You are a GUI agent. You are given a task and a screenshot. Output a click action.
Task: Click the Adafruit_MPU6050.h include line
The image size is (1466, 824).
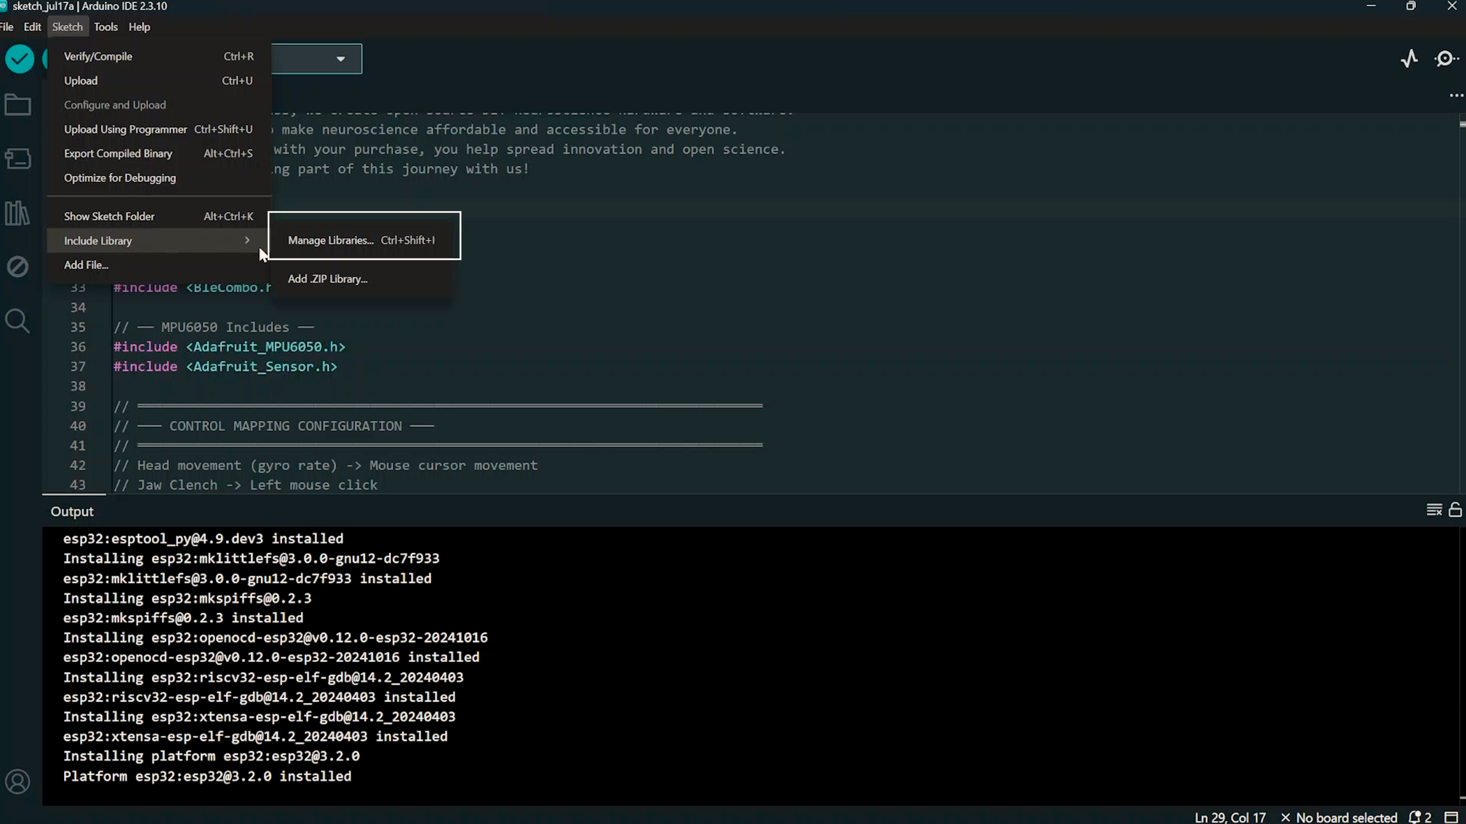click(229, 347)
